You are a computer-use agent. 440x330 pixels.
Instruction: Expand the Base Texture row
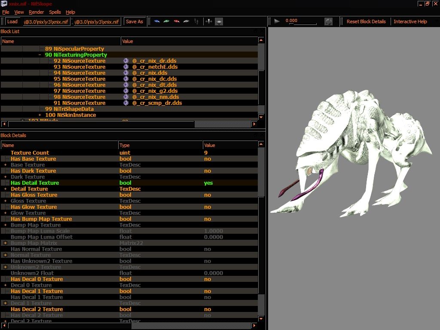coord(5,165)
